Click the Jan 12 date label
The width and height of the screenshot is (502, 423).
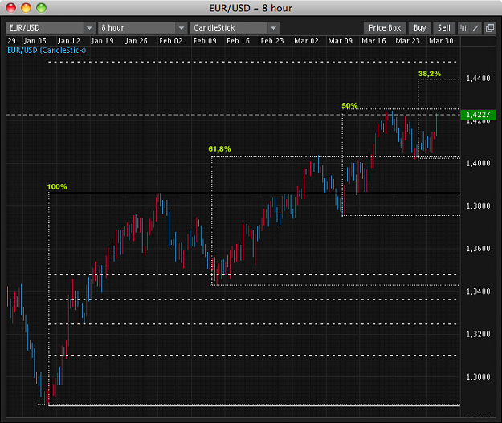(x=69, y=41)
